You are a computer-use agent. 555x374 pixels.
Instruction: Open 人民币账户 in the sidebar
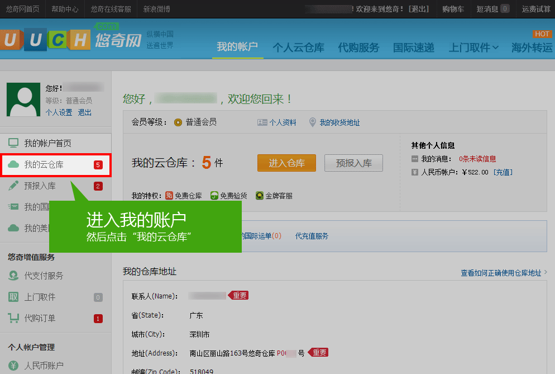coord(44,366)
